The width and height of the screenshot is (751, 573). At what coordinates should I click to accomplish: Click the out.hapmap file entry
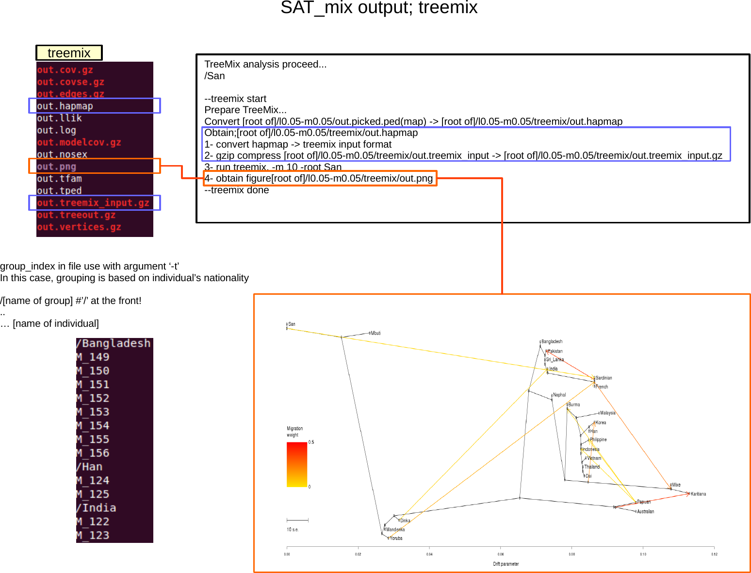pos(65,106)
